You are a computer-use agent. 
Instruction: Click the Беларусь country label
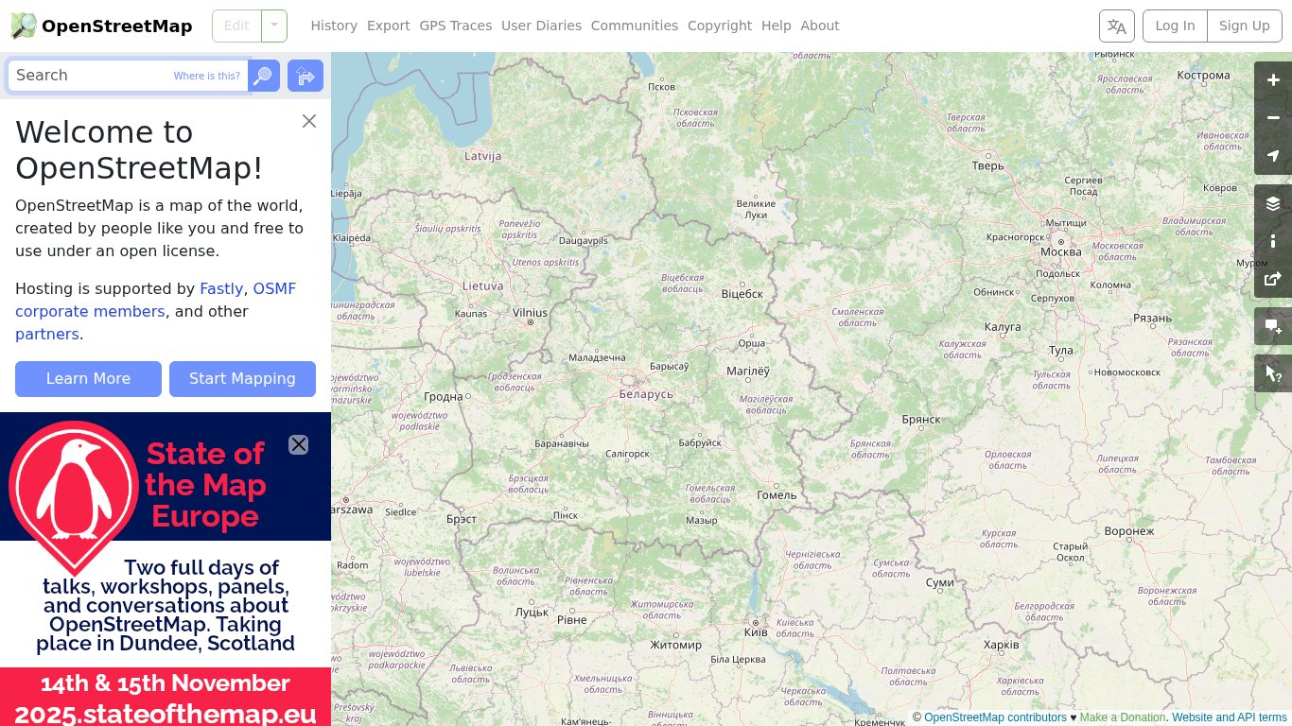[646, 394]
